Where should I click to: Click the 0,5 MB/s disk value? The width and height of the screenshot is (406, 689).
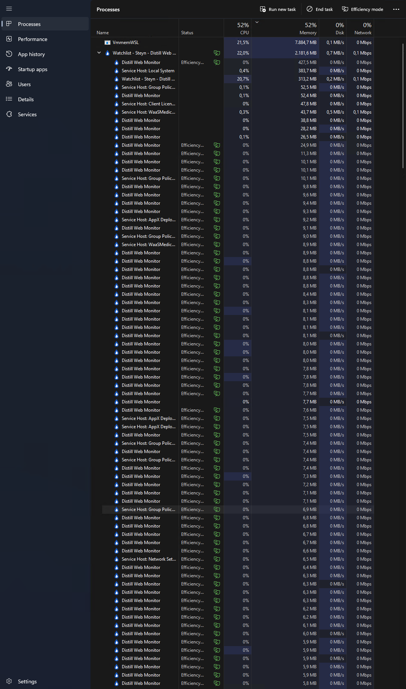click(x=335, y=112)
